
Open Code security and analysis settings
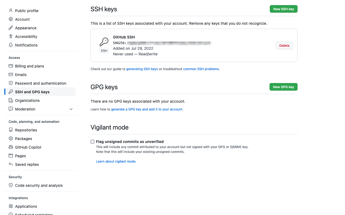(39, 185)
